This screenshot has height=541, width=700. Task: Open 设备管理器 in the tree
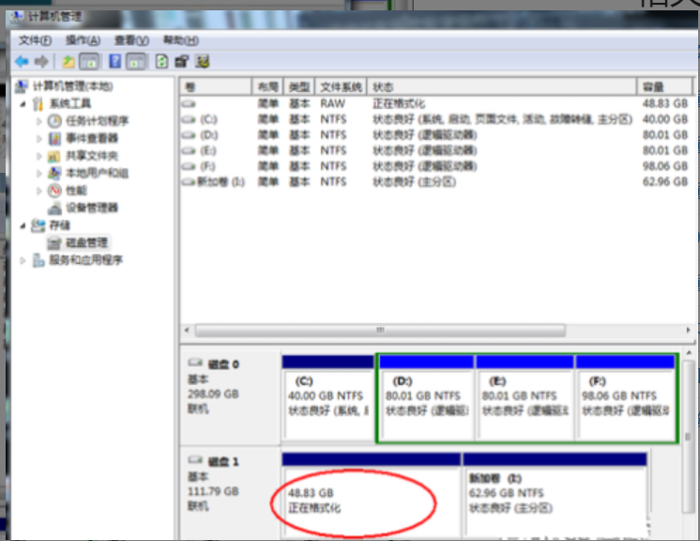click(x=91, y=208)
